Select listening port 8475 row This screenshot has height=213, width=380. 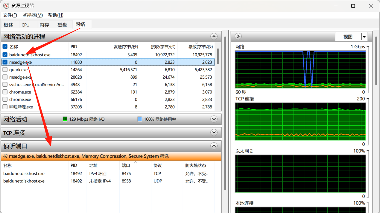(108, 173)
